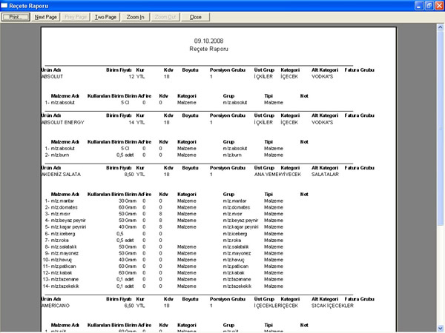This screenshot has width=445, height=333.
Task: Click price 14 for ABSOLUT ENERGY
Action: pos(131,123)
